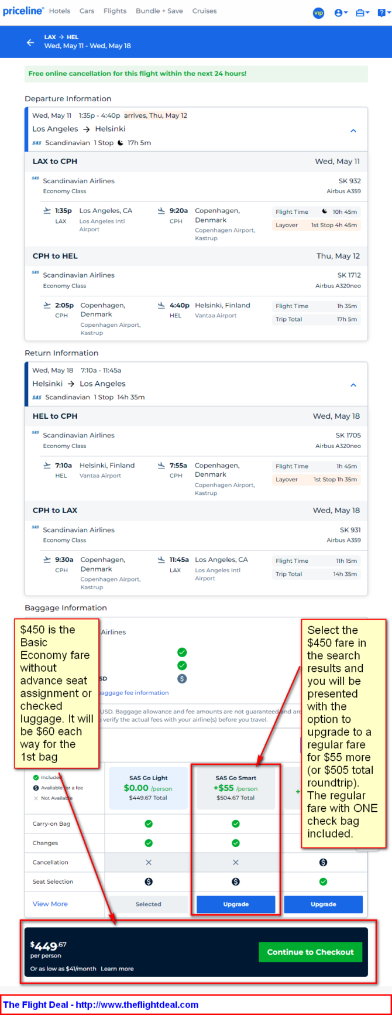Collapse the Helsinki to Los Angeles return details
The image size is (392, 1015).
(353, 385)
